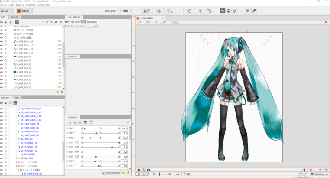Select D_HAIR_BACK_c_09 in Deformer tree
This screenshot has width=330, height=178.
coord(31,109)
